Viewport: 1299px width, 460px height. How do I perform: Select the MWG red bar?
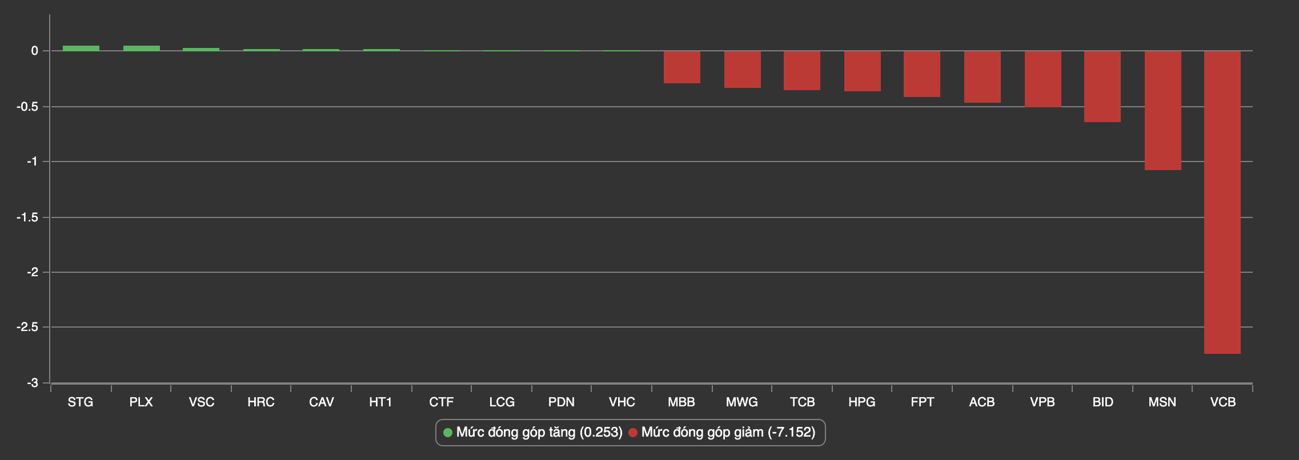[742, 69]
